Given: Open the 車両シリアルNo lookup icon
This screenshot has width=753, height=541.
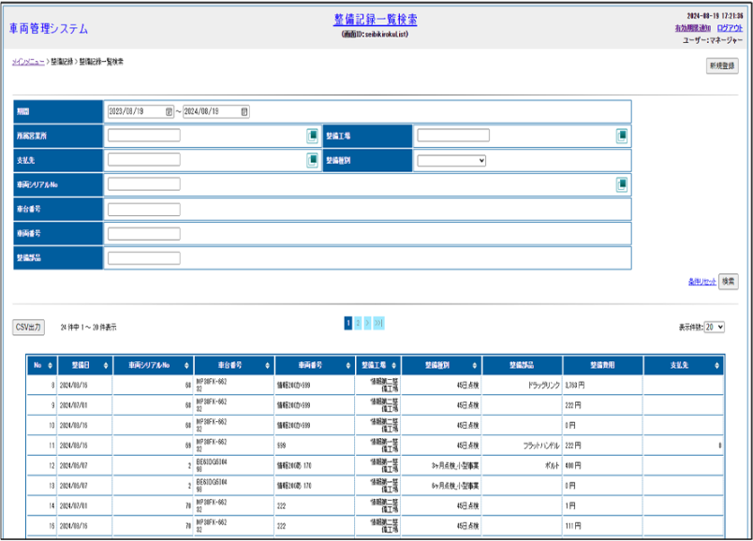Looking at the screenshot, I should (x=621, y=184).
